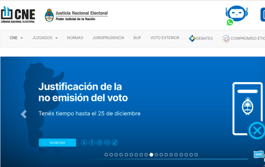The height and width of the screenshot is (167, 265).
Task: Select the last carousel slide dot
Action: (196, 155)
